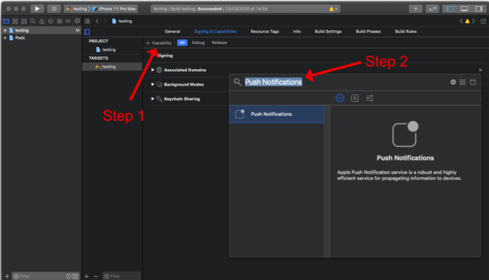This screenshot has width=489, height=280.
Task: Switch to the General tab
Action: pyautogui.click(x=172, y=31)
